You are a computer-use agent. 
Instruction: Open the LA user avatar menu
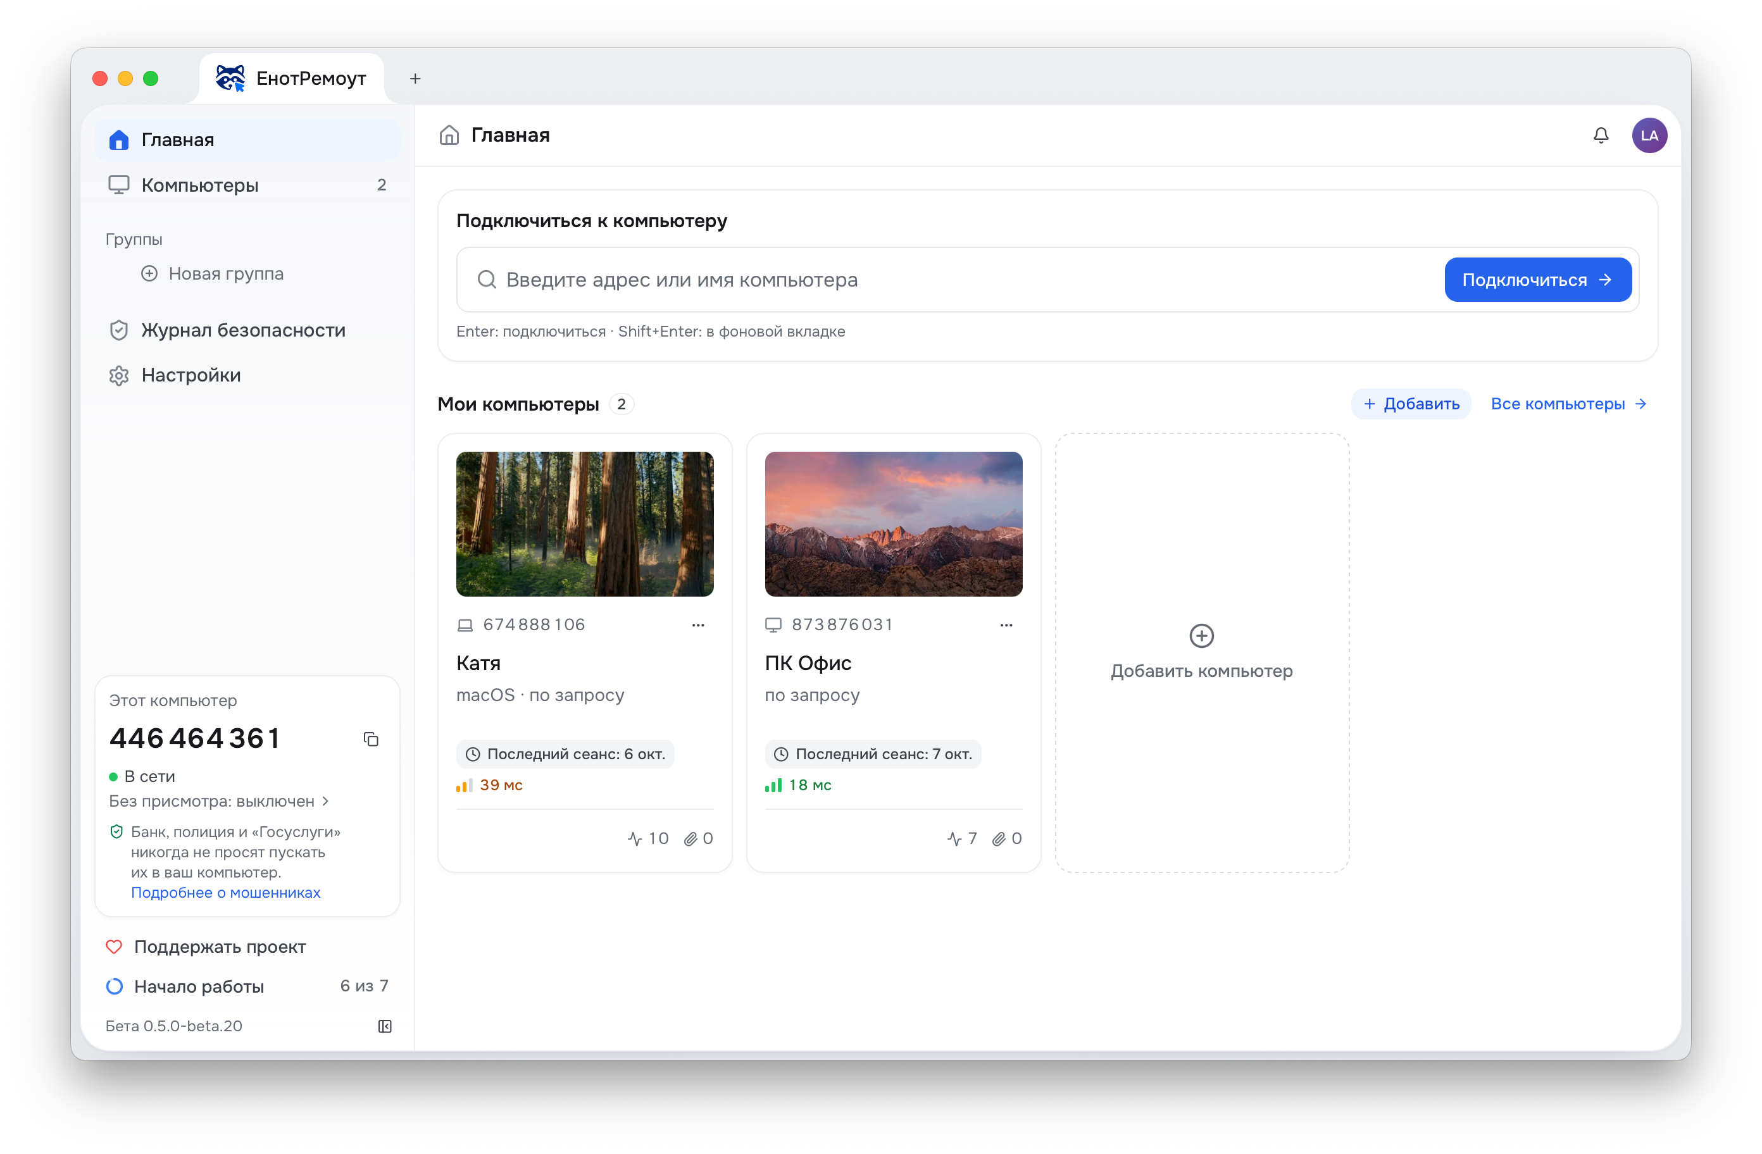tap(1649, 135)
